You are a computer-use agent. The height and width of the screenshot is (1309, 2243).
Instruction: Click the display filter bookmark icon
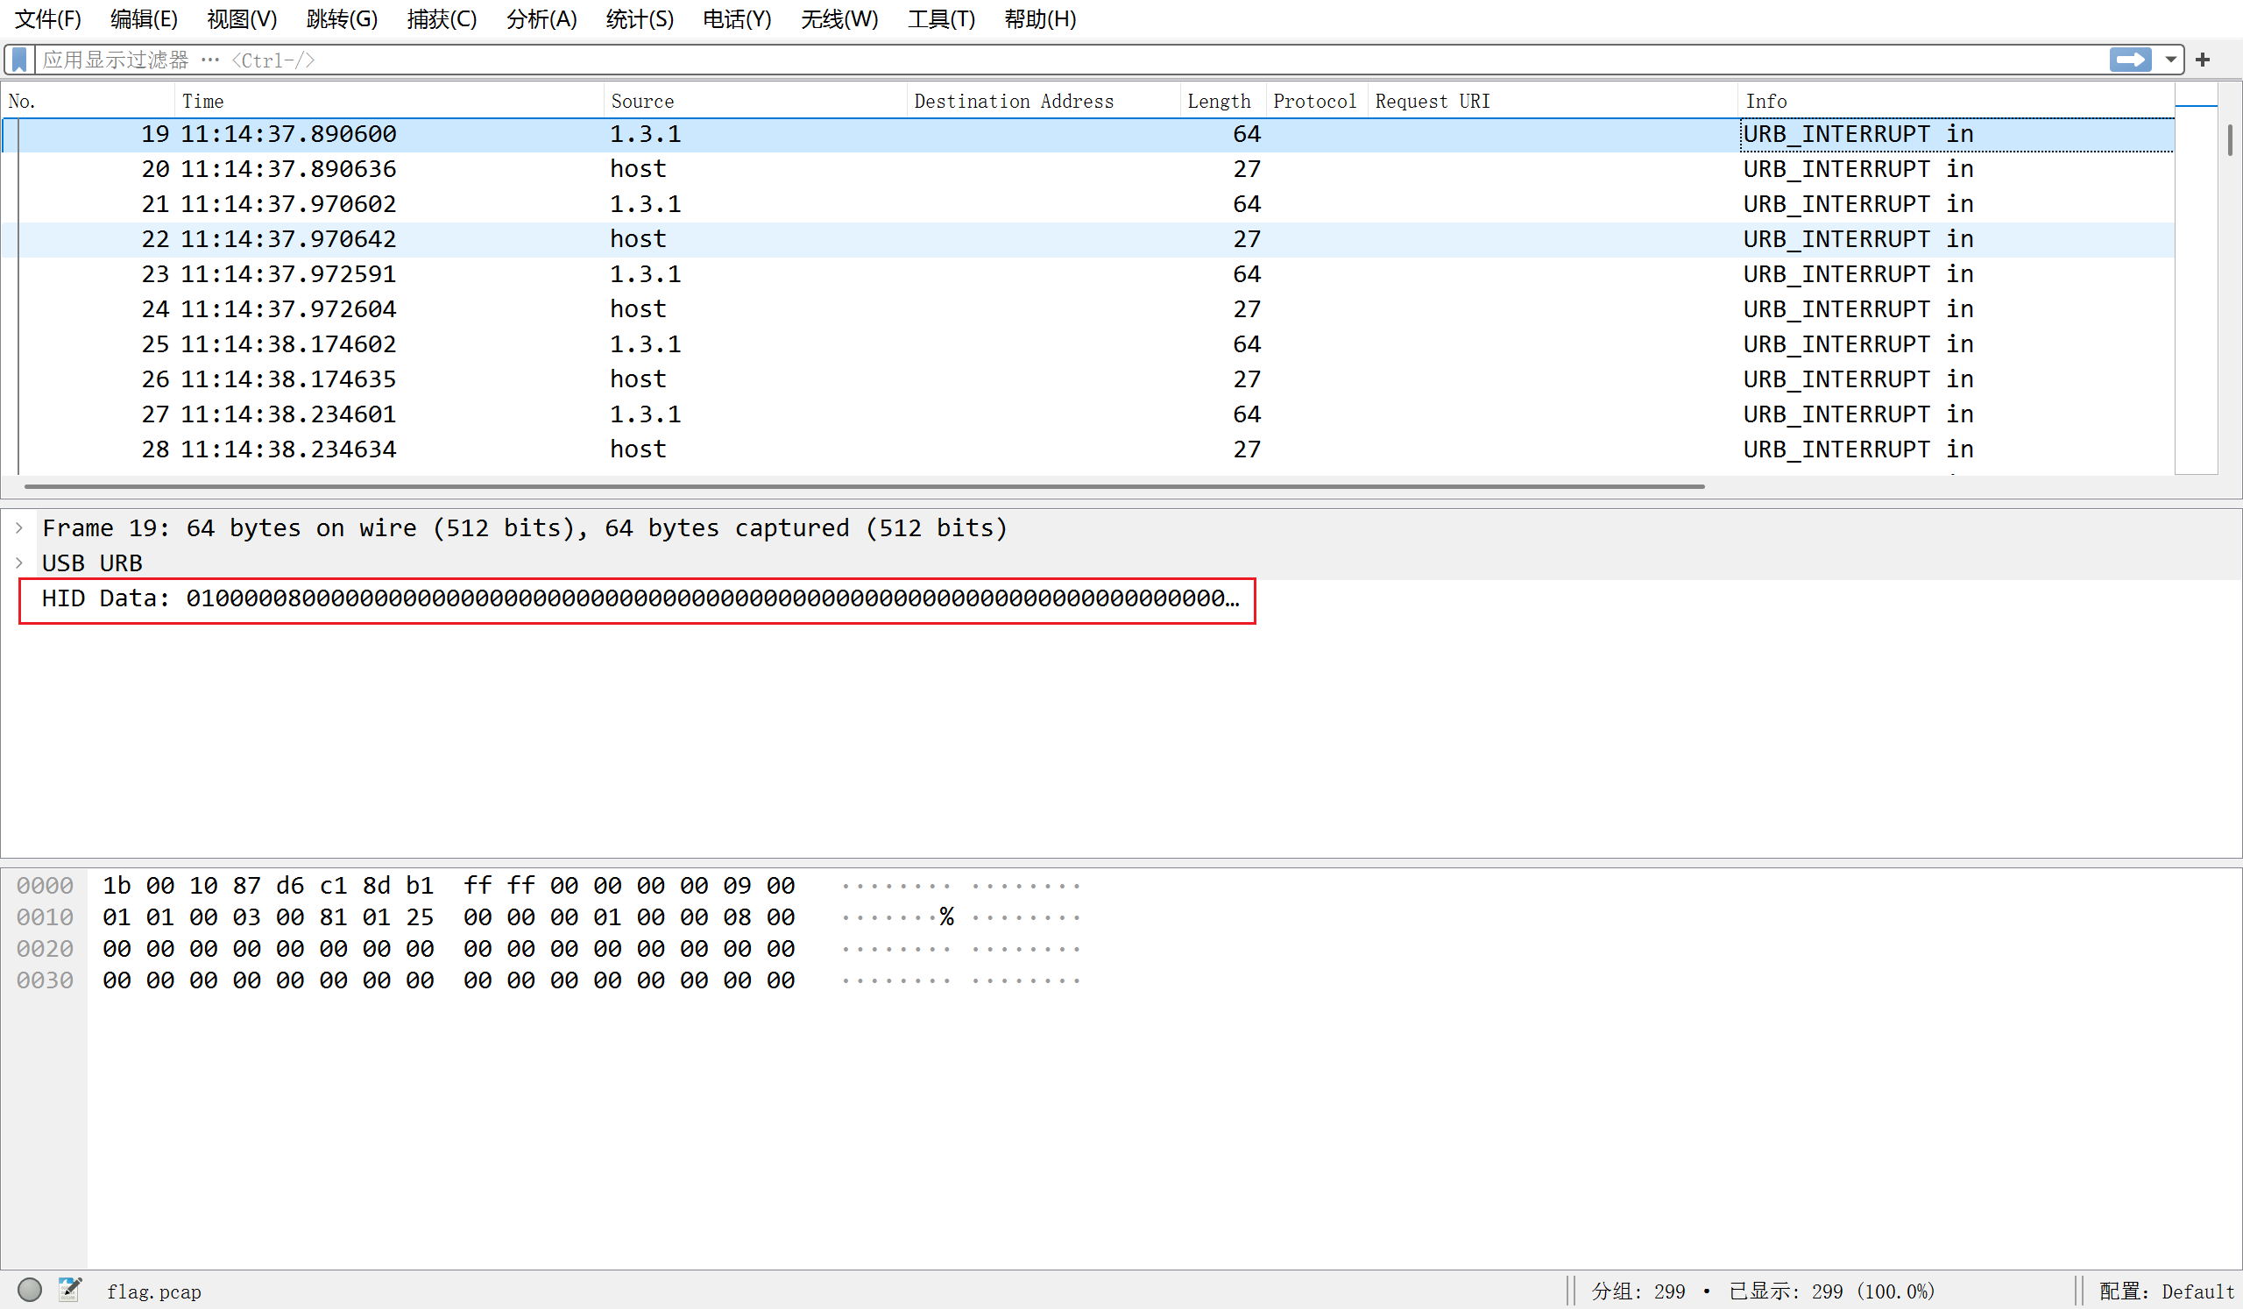tap(19, 60)
